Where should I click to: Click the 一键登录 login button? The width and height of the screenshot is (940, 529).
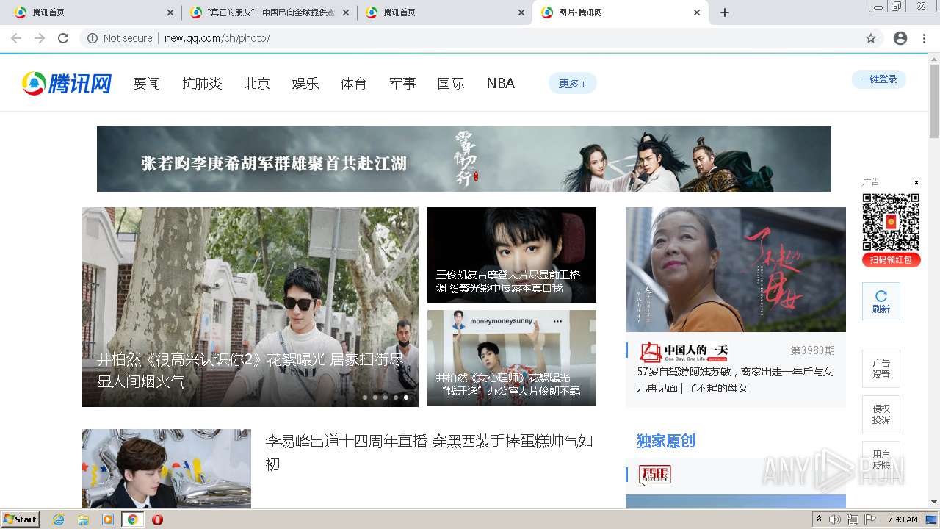click(x=879, y=79)
